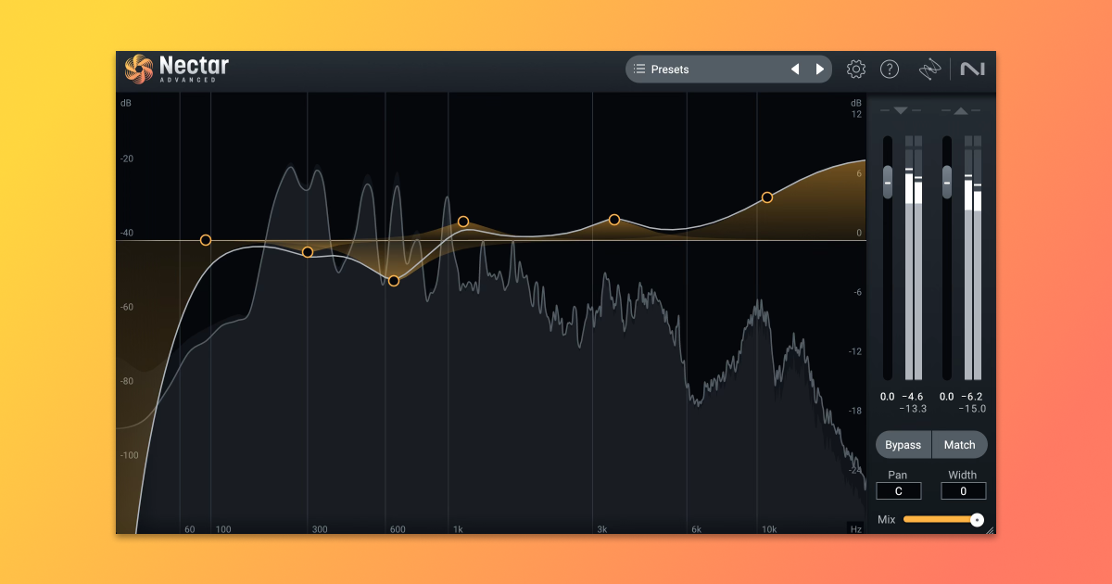Load the previous preset with the left arrow
The height and width of the screenshot is (584, 1112).
(x=795, y=69)
